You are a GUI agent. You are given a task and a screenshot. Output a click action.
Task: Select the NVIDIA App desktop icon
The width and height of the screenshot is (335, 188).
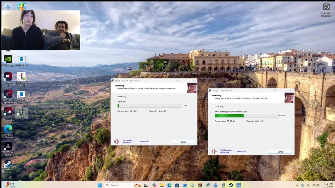[8, 61]
